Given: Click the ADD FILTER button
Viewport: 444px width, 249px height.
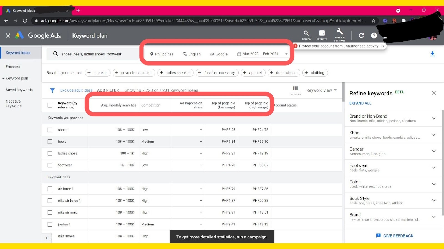Looking at the screenshot, I should coord(108,90).
